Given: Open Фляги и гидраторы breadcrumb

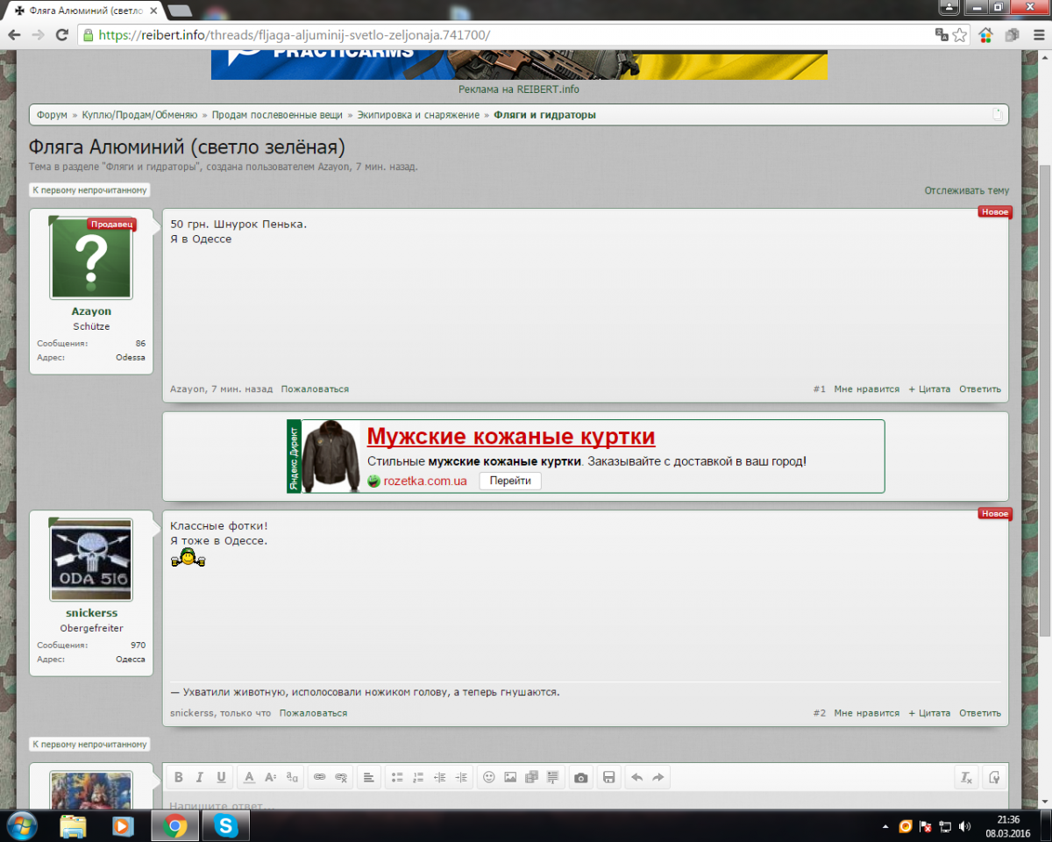Looking at the screenshot, I should click(x=544, y=115).
